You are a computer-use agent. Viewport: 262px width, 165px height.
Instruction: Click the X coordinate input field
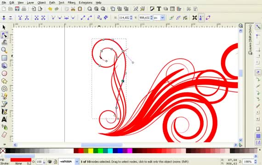click(124, 18)
